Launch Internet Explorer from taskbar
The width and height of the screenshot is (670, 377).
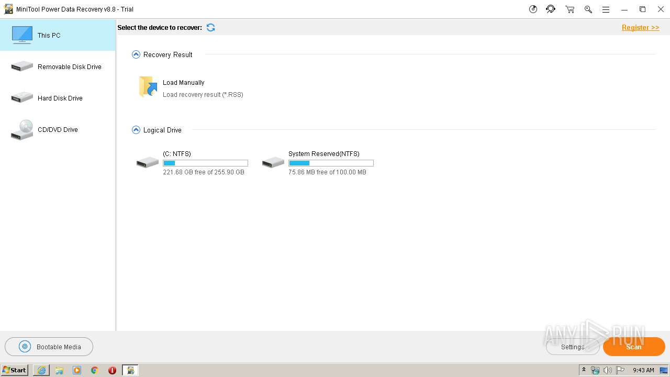coord(41,370)
